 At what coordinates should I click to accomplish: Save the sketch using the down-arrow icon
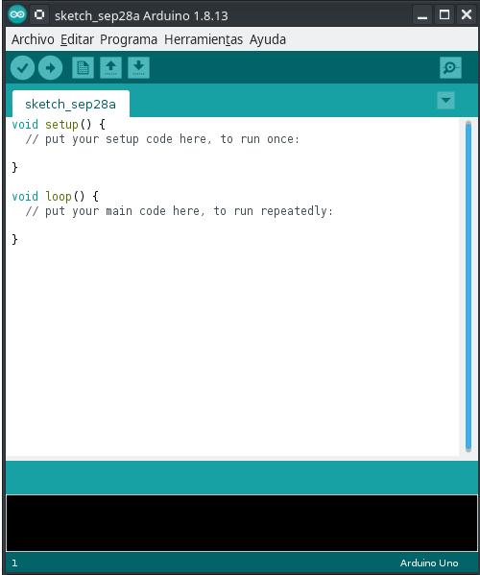point(138,68)
